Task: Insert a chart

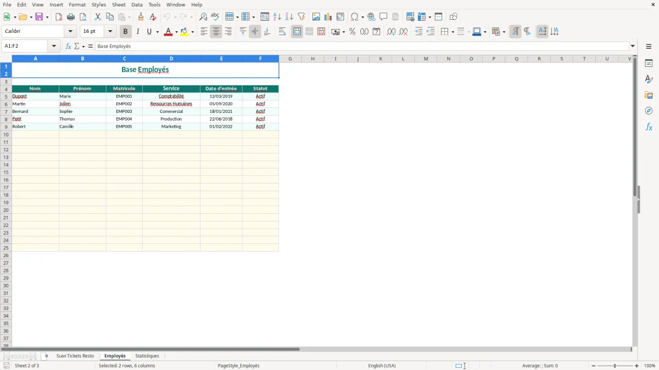Action: point(328,17)
